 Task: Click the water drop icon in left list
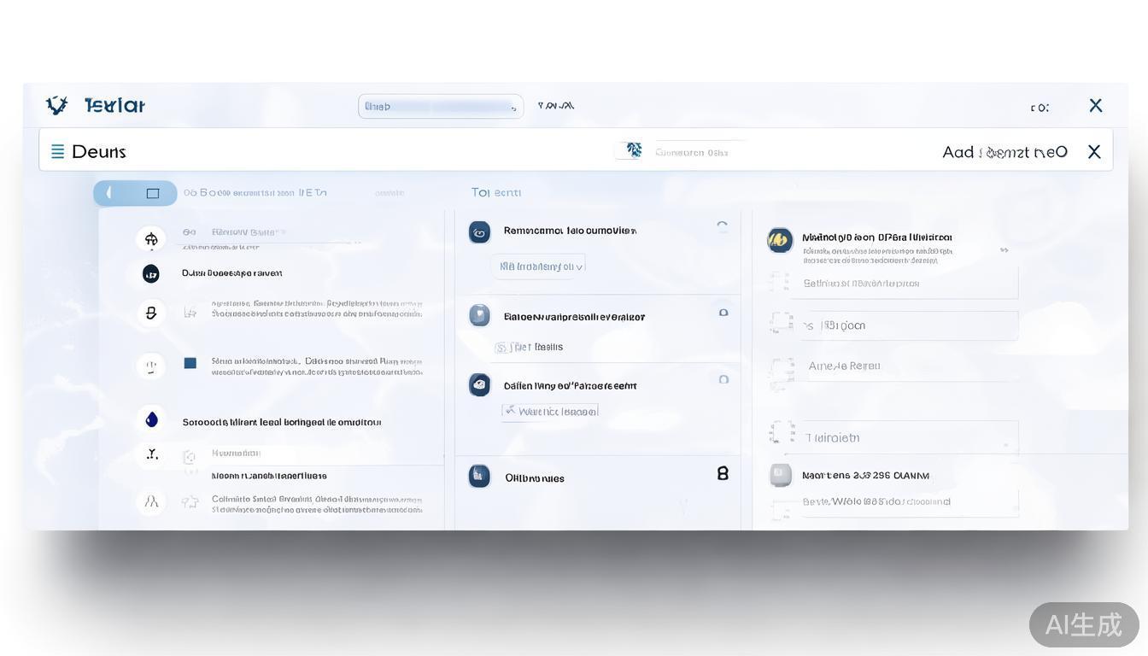(x=151, y=419)
